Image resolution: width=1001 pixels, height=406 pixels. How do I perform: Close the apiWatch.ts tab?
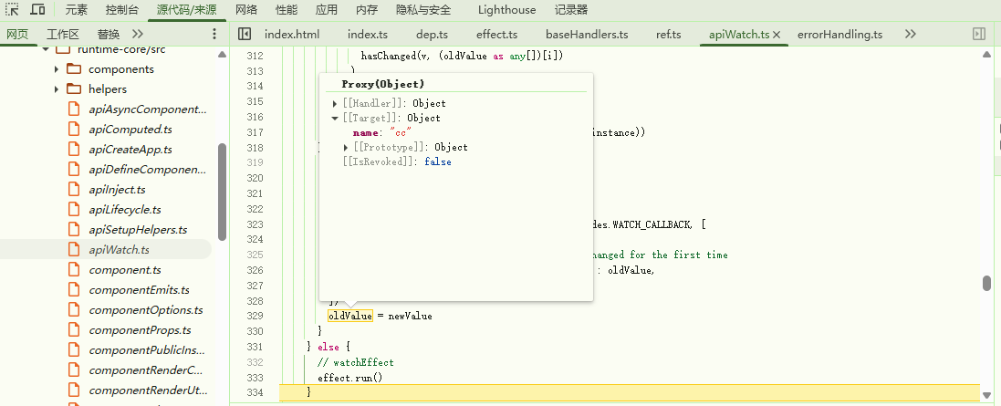tap(777, 35)
